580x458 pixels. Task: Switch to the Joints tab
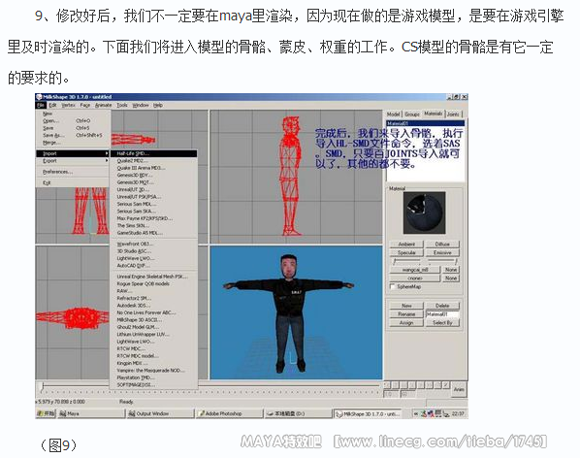click(453, 114)
